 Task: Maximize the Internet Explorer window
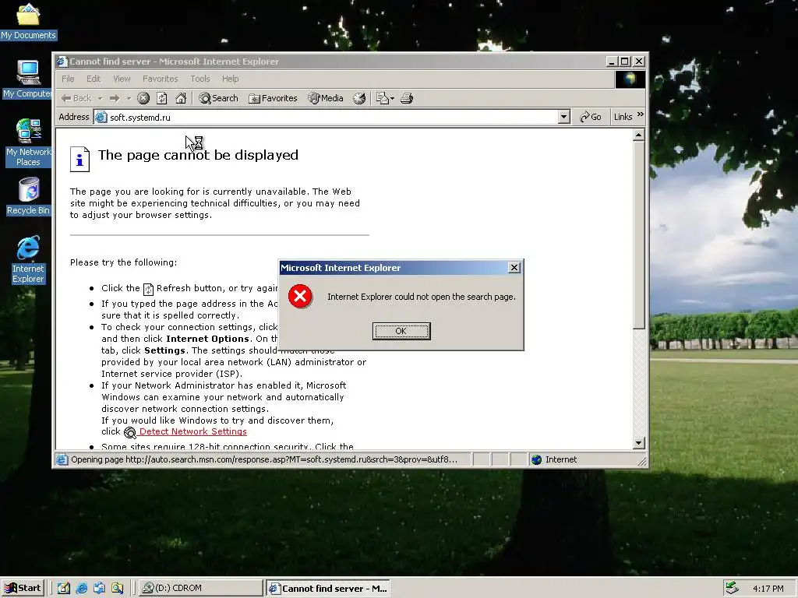625,62
